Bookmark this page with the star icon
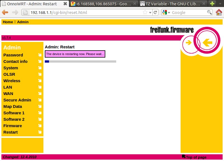Viewport: 224px width, 161px height. [x=145, y=12]
